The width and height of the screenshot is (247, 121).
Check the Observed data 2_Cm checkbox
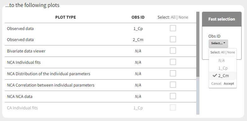(173, 39)
